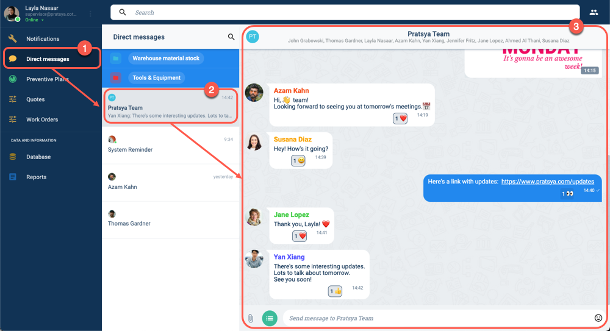610x331 pixels.
Task: Toggle thumbs-up reaction on Yan Xiang's message
Action: coord(335,291)
